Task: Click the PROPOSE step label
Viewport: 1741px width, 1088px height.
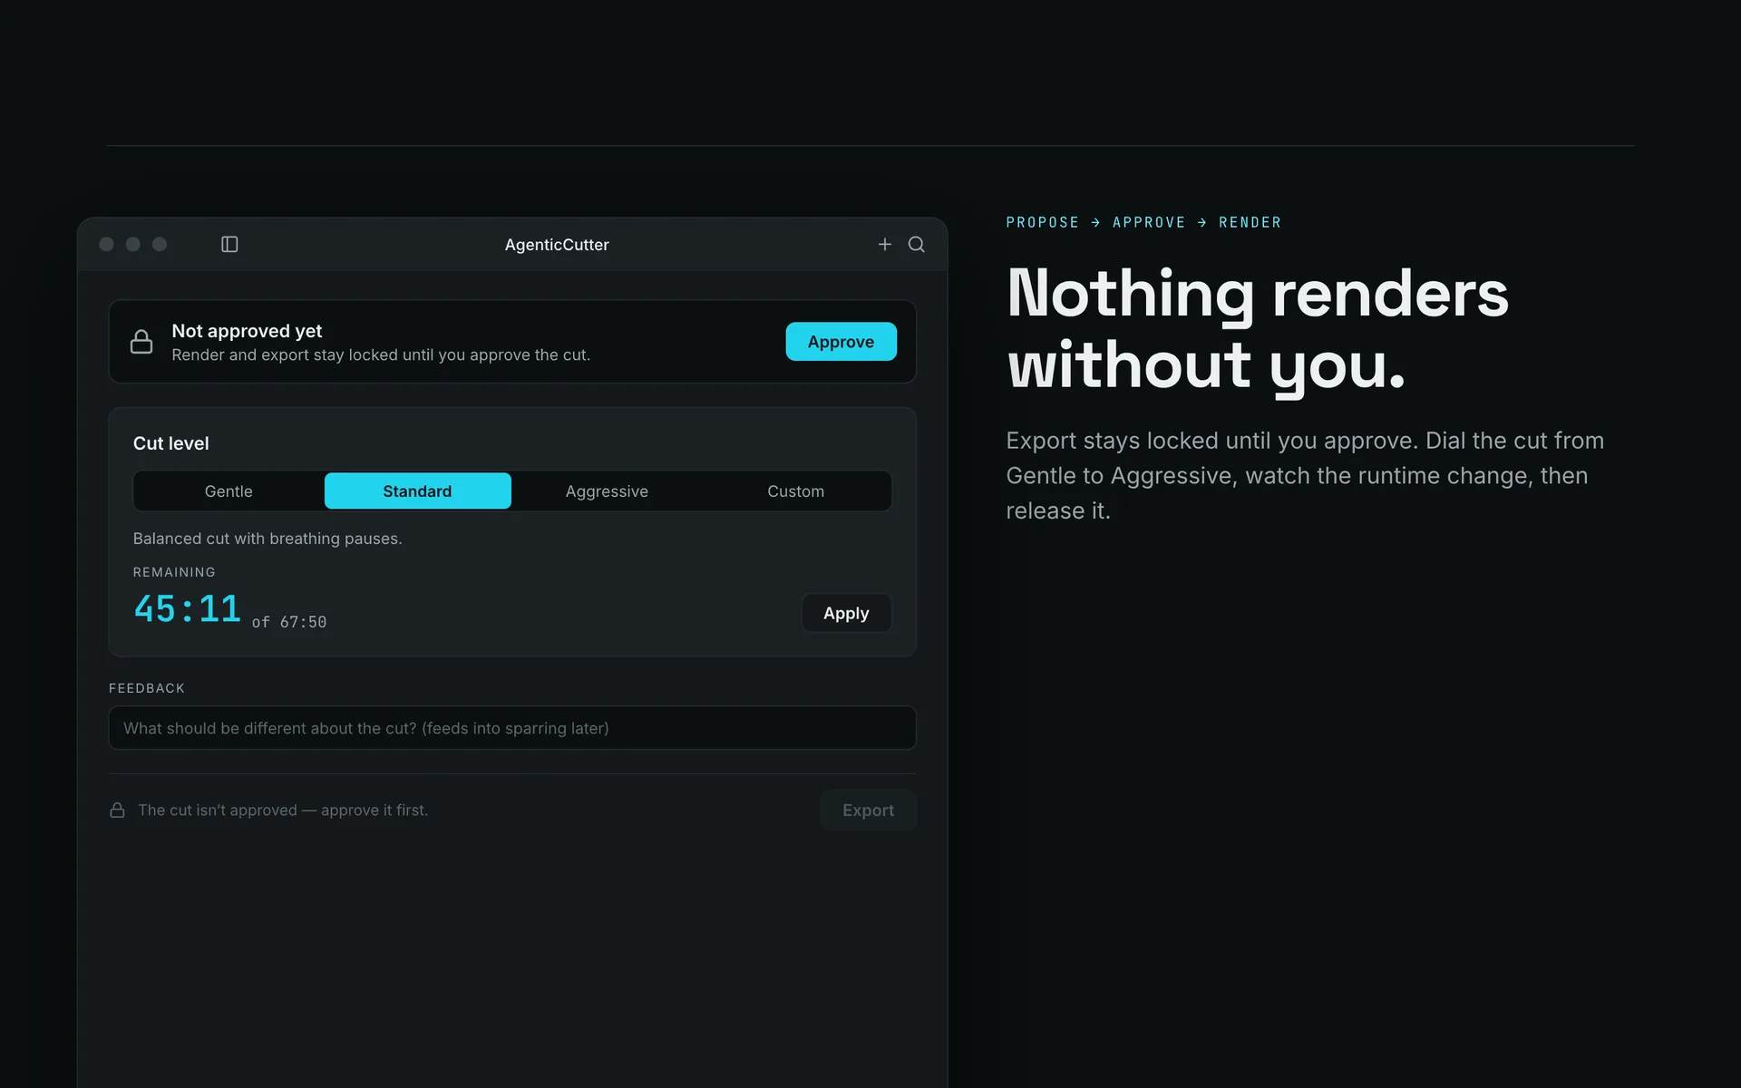Action: pos(1043,222)
